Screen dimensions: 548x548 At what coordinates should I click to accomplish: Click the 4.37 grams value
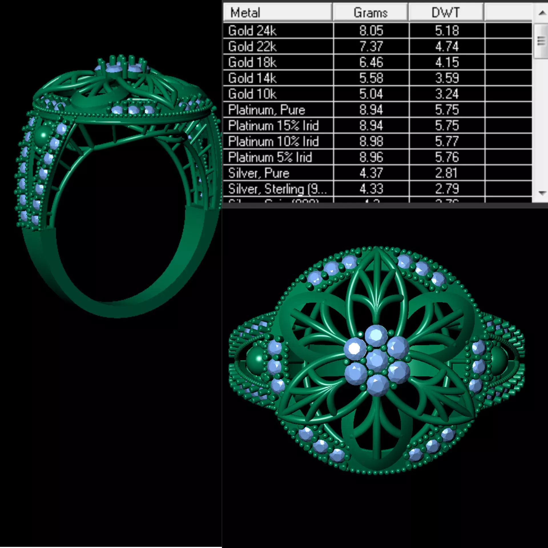pos(371,173)
